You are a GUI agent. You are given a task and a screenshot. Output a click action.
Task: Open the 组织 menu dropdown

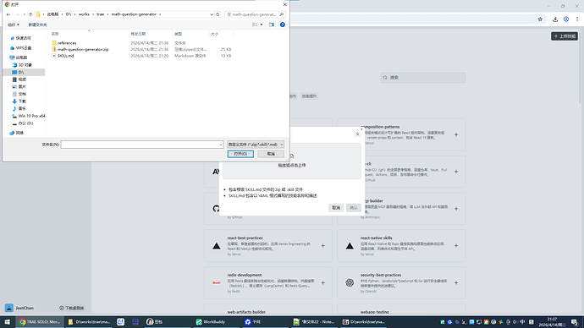[x=14, y=25]
